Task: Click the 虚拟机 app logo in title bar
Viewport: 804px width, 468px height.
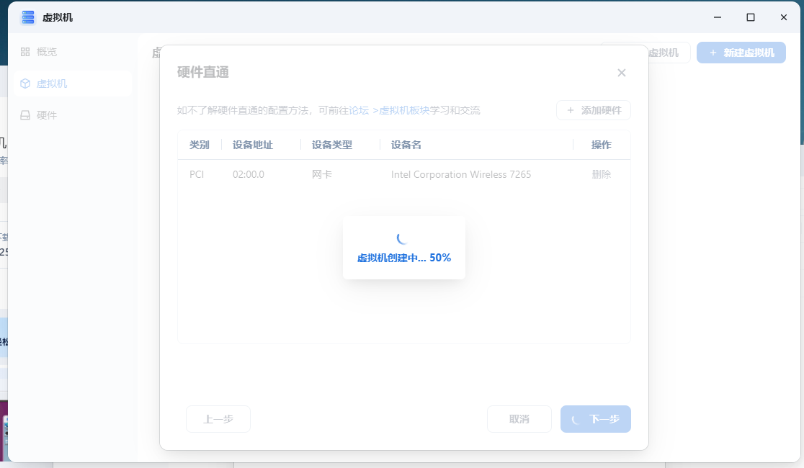Action: [x=28, y=17]
